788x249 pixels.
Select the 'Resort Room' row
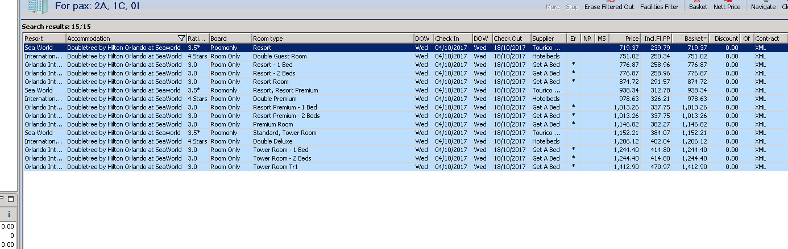point(405,82)
